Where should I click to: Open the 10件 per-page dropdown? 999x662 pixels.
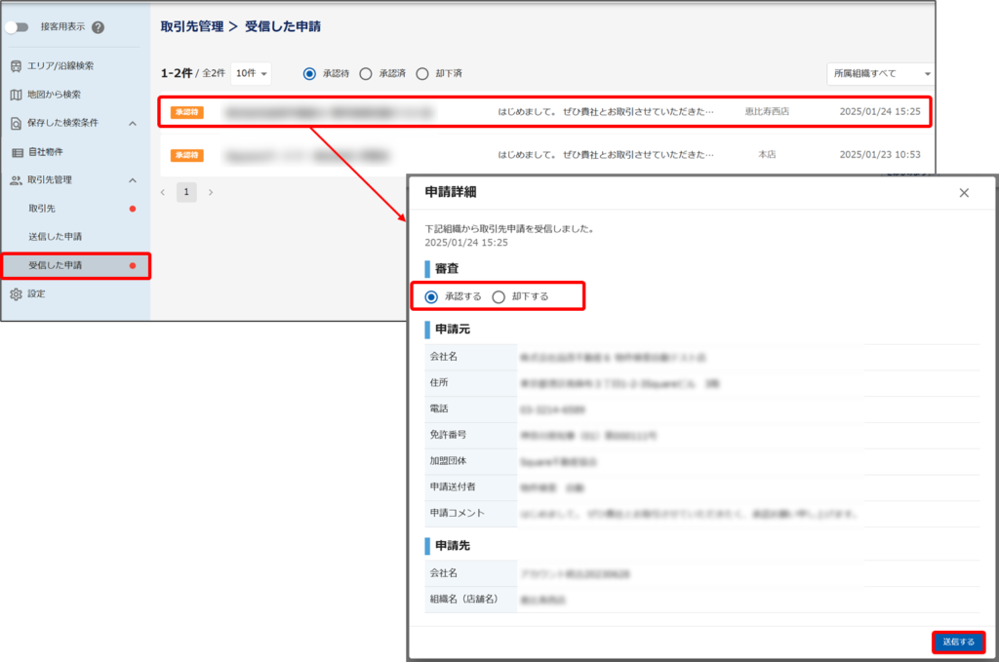[x=251, y=73]
